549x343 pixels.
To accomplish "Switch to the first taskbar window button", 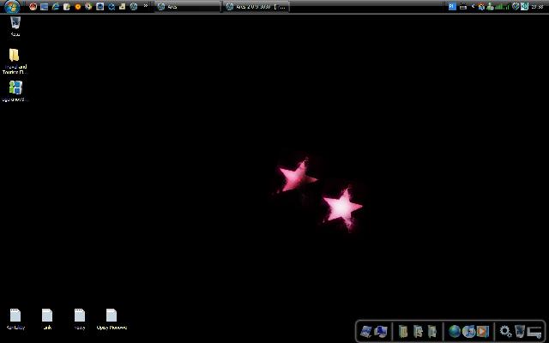I will point(186,6).
